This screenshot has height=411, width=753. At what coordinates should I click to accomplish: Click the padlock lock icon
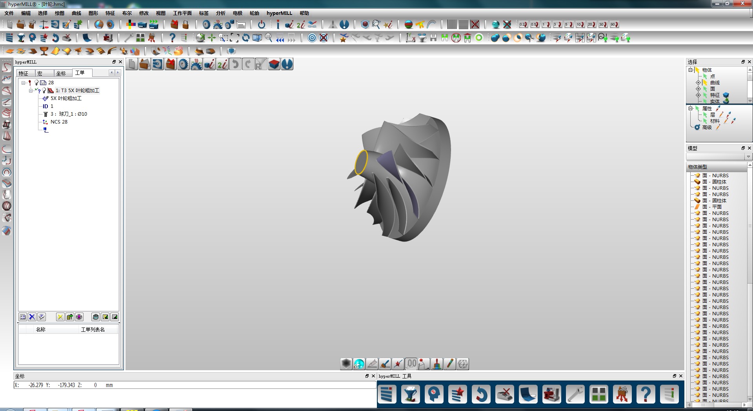pyautogui.click(x=186, y=25)
